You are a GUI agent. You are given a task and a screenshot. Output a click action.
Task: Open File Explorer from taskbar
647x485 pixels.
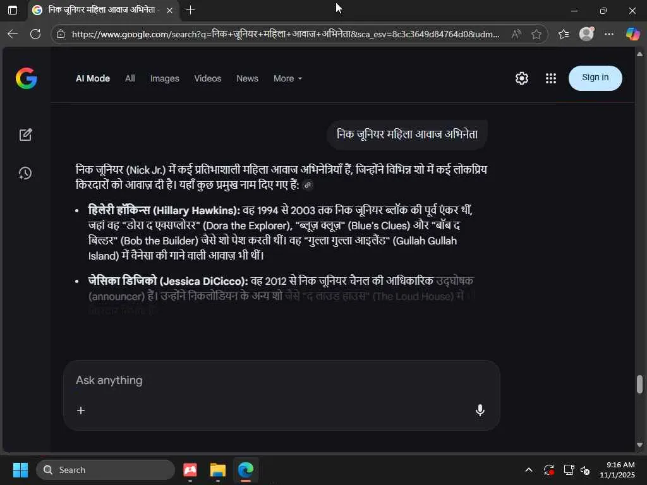coord(217,470)
